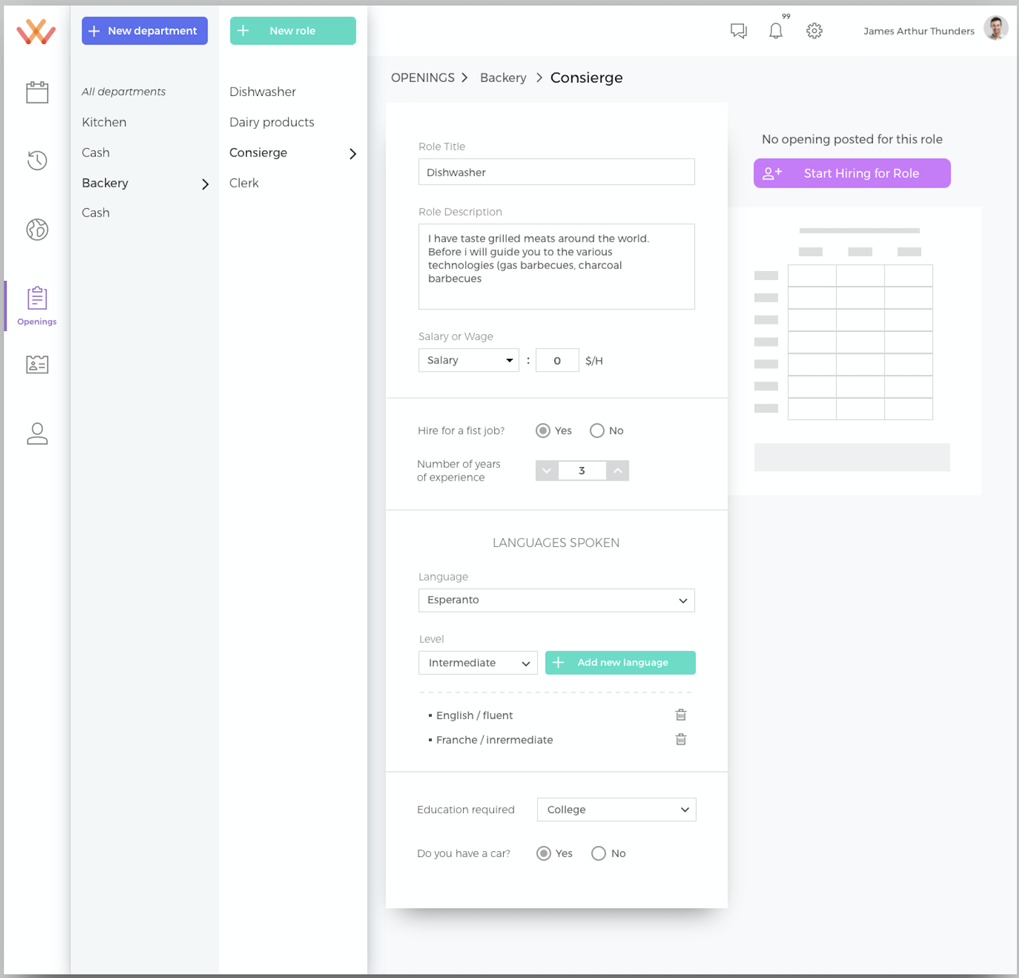Click the notification bell icon
Screen dimensions: 1019x978
tap(776, 31)
